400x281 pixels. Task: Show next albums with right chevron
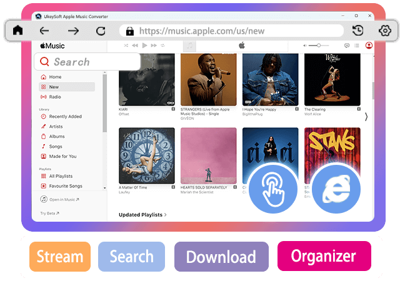point(366,117)
